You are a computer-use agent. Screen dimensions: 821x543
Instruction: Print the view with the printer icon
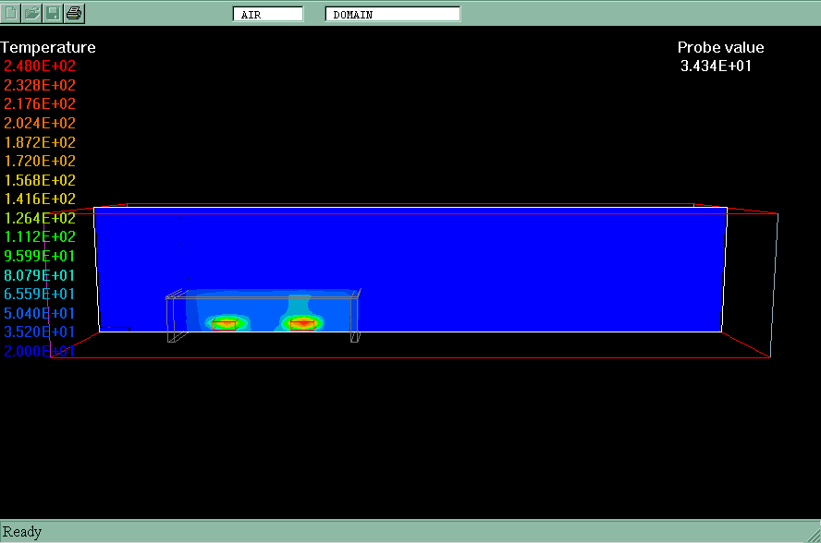[x=75, y=13]
